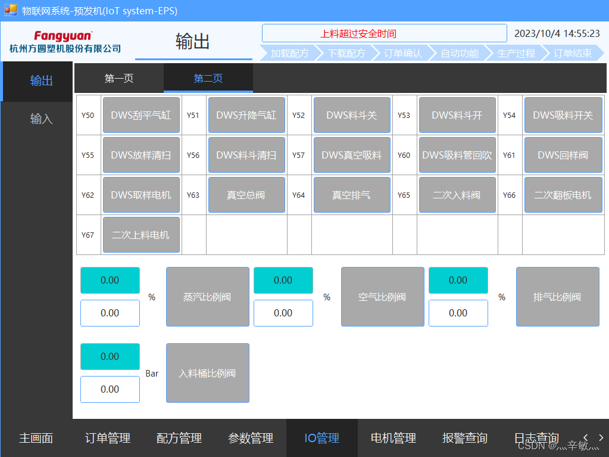Open 配方管理 in bottom navigation
The image size is (609, 457).
click(179, 438)
